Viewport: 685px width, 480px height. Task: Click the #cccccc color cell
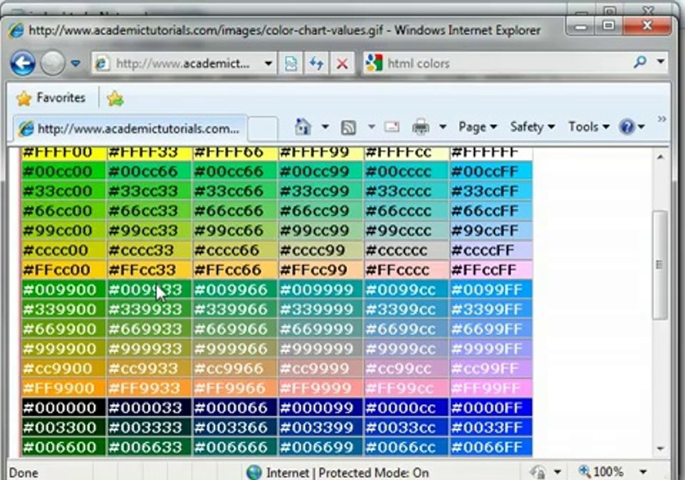tap(406, 250)
